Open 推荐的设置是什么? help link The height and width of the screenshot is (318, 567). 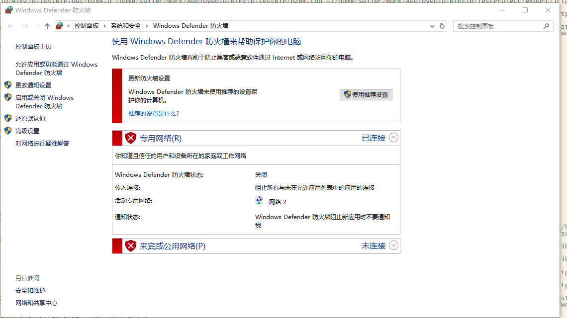(154, 113)
